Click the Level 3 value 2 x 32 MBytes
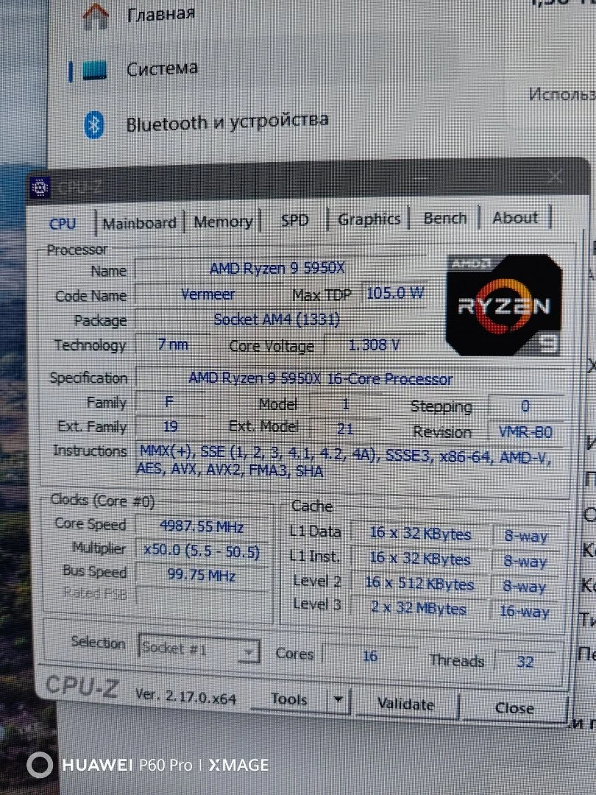The width and height of the screenshot is (596, 795). pyautogui.click(x=419, y=607)
